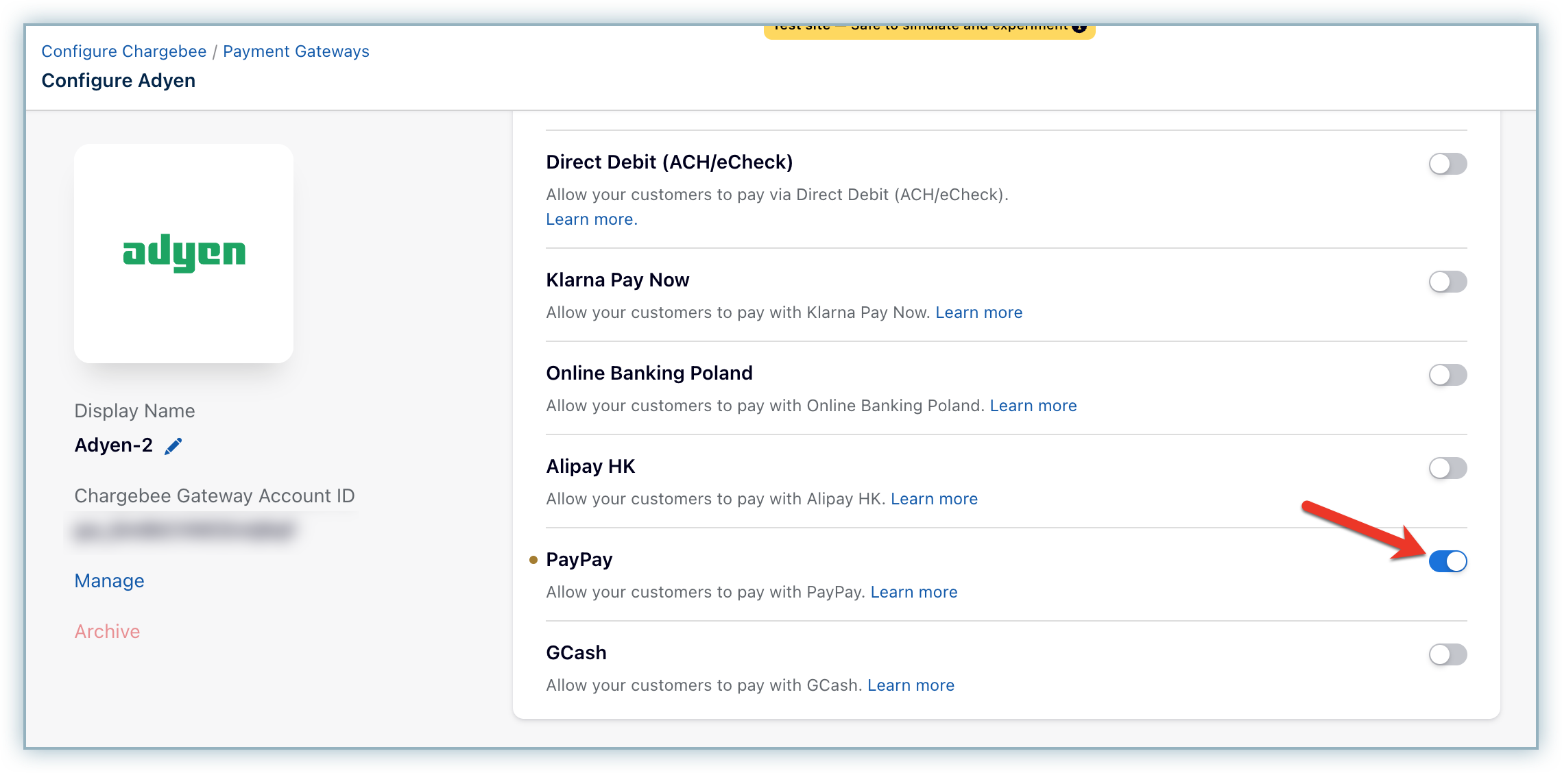This screenshot has height=773, width=1562.
Task: Open Learn more for GCash
Action: coord(911,685)
